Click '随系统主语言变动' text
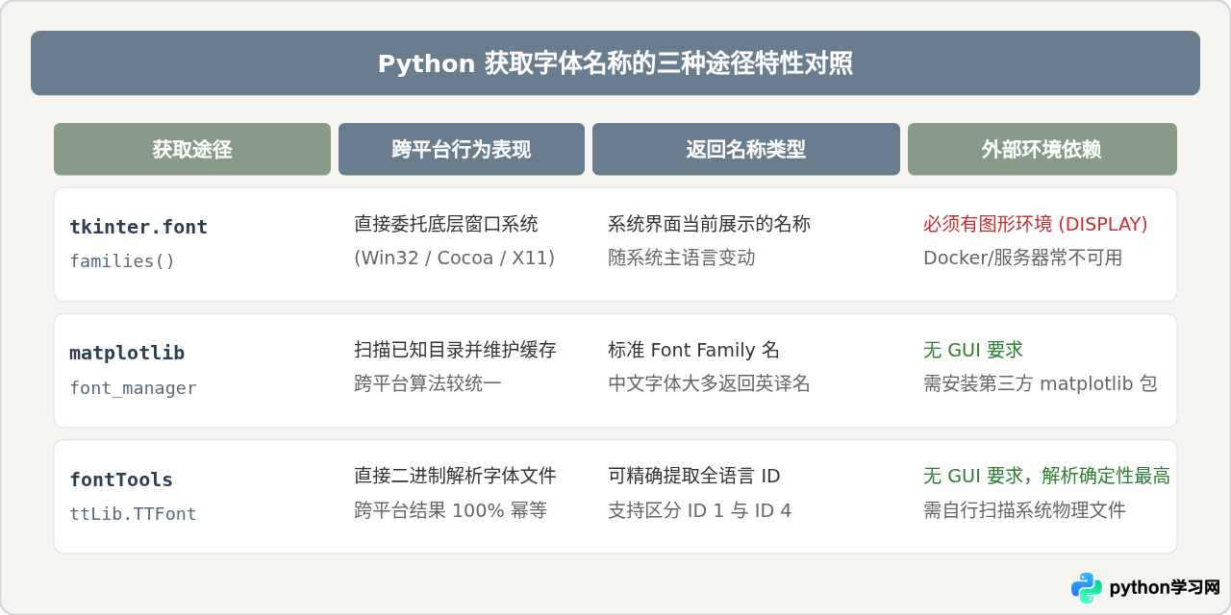The width and height of the screenshot is (1231, 615). tap(682, 258)
